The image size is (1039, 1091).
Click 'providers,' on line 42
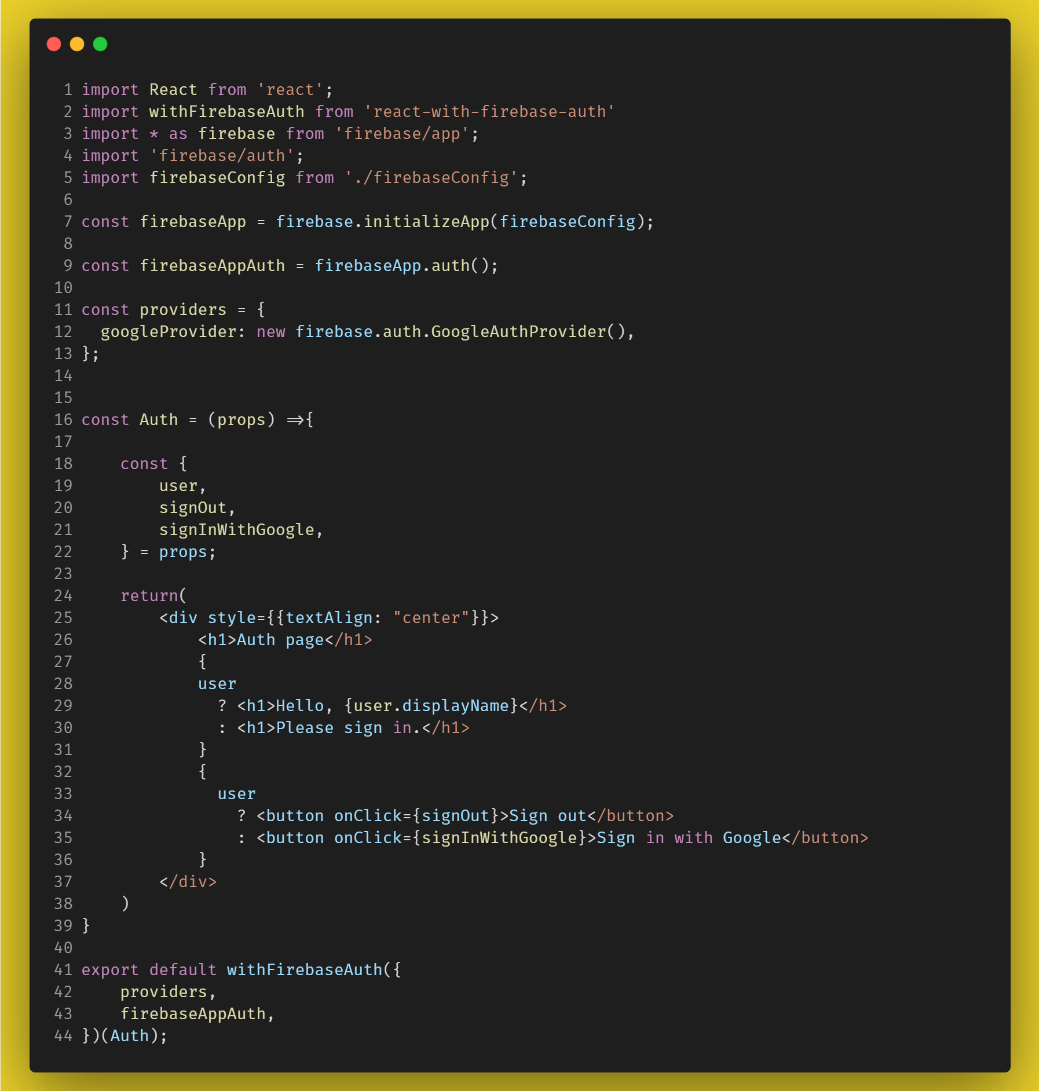coord(168,991)
